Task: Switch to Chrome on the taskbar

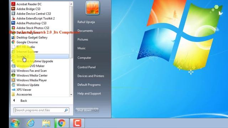Action: pyautogui.click(x=62, y=123)
